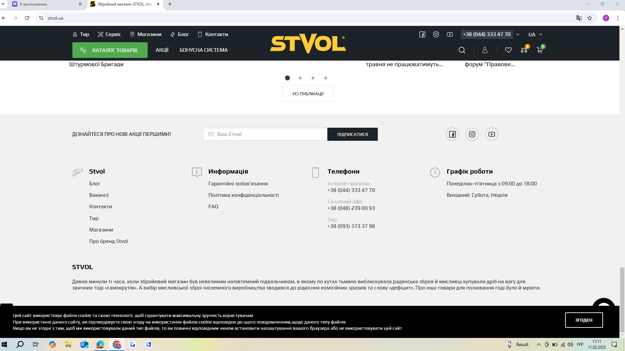Open the Про бренд Stvol footer link

pos(108,241)
